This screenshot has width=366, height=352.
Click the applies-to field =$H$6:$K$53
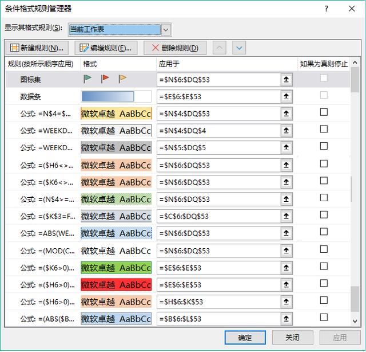[x=218, y=302]
